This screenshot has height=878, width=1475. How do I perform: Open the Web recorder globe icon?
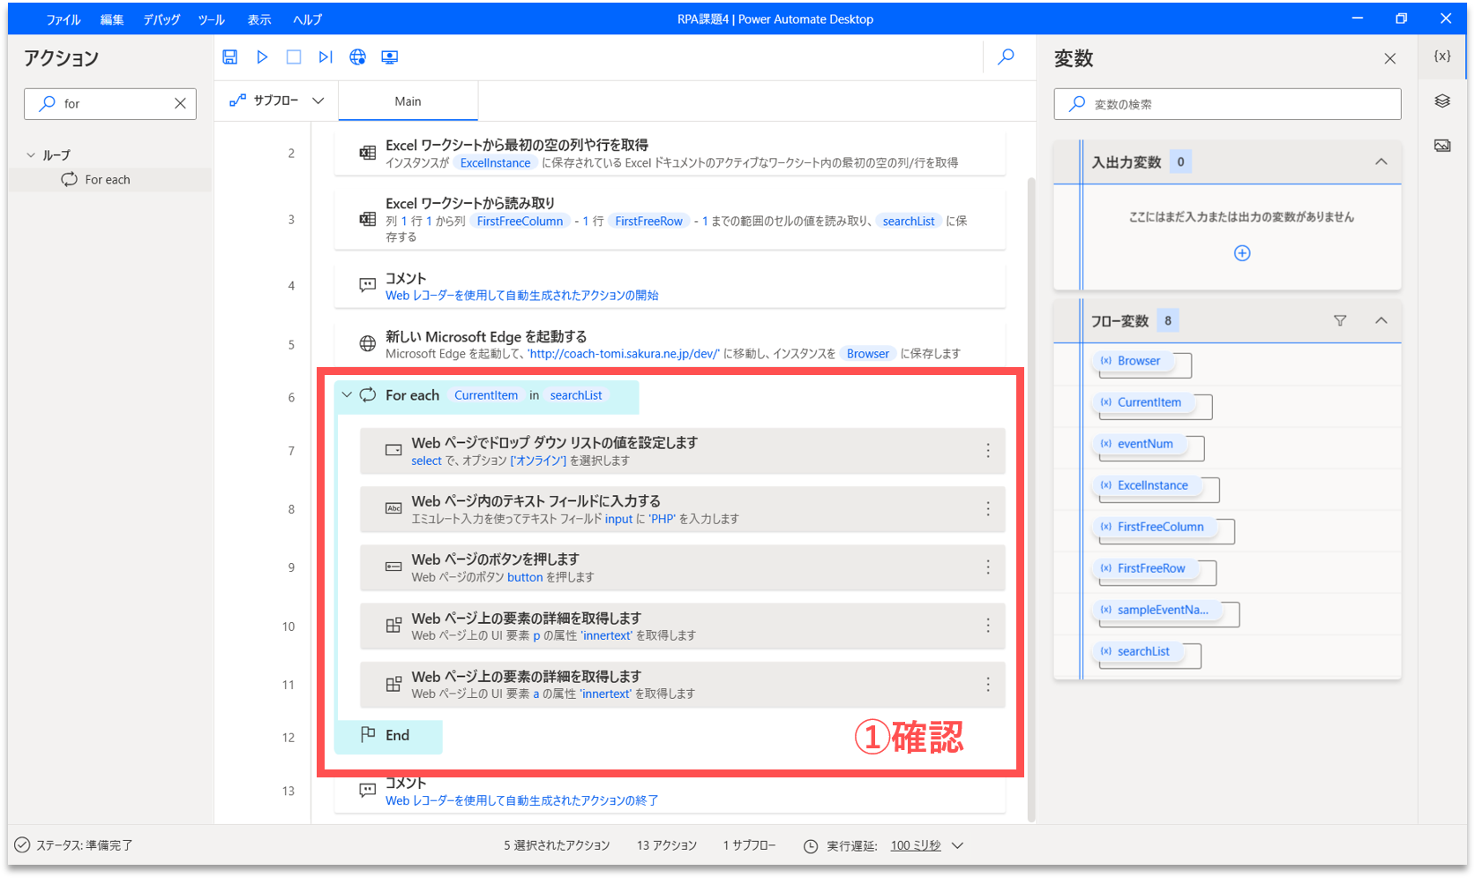coord(357,57)
